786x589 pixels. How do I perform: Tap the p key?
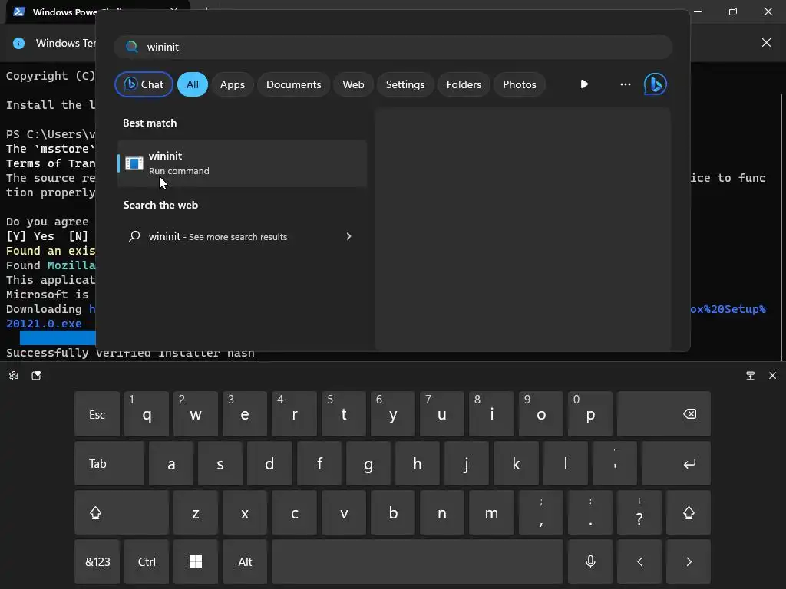click(x=590, y=413)
